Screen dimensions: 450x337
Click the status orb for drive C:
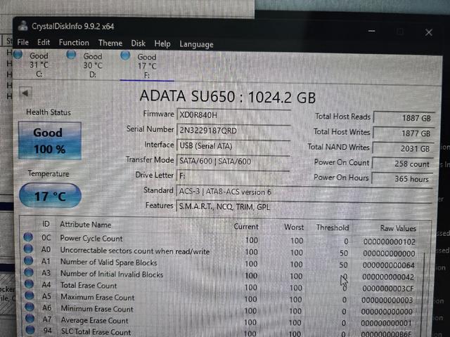click(x=18, y=54)
